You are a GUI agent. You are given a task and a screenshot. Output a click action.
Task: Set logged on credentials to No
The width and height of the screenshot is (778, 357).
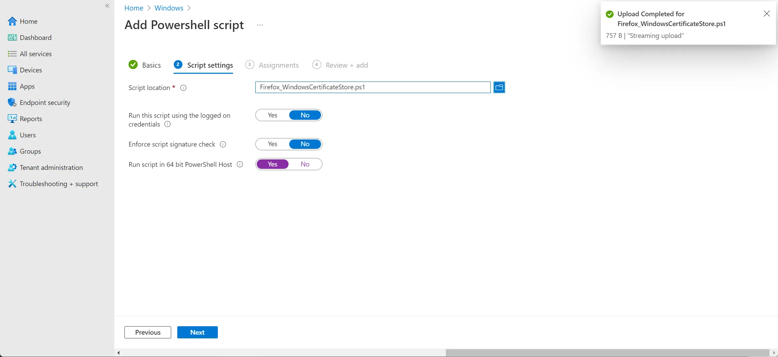pyautogui.click(x=305, y=115)
